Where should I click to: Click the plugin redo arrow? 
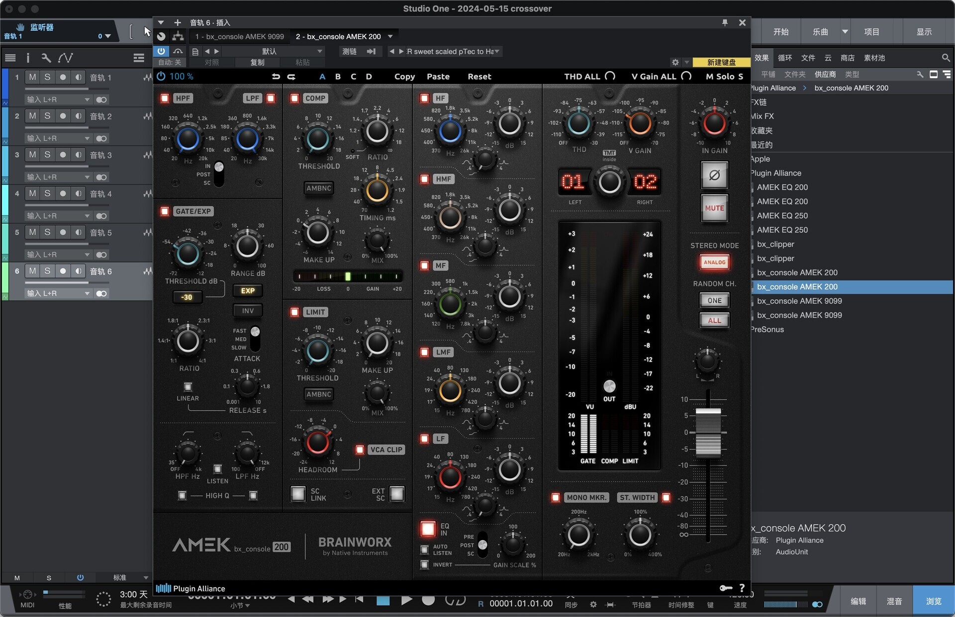(291, 77)
